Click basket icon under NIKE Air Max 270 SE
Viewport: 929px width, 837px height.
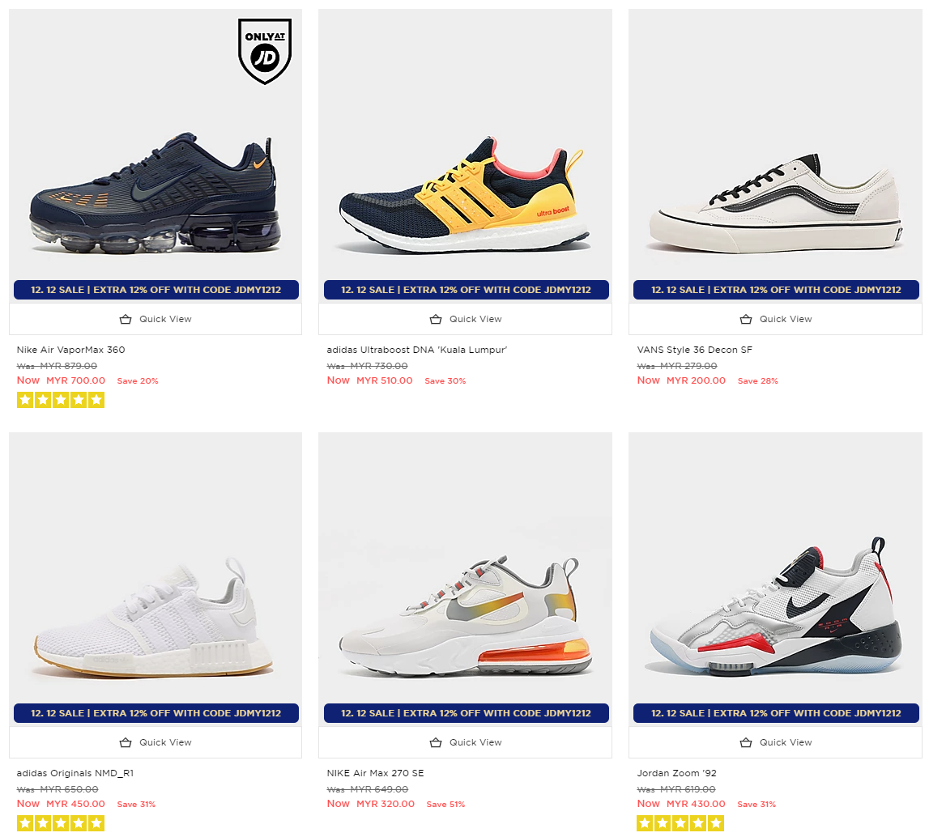pos(436,742)
